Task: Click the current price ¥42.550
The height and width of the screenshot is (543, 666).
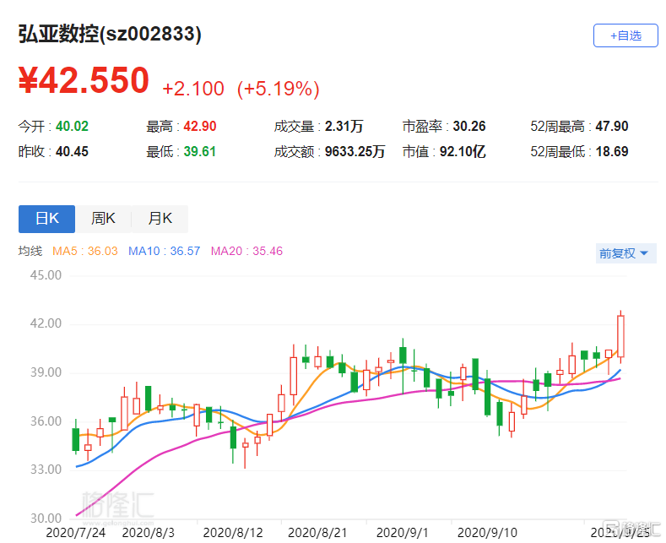Action: pos(84,80)
